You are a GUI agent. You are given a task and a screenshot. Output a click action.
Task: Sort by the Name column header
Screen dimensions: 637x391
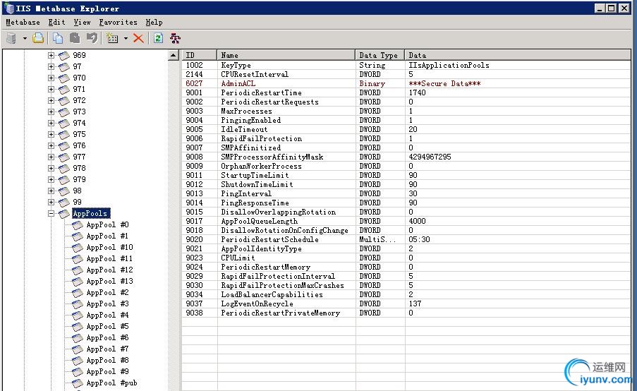(286, 55)
